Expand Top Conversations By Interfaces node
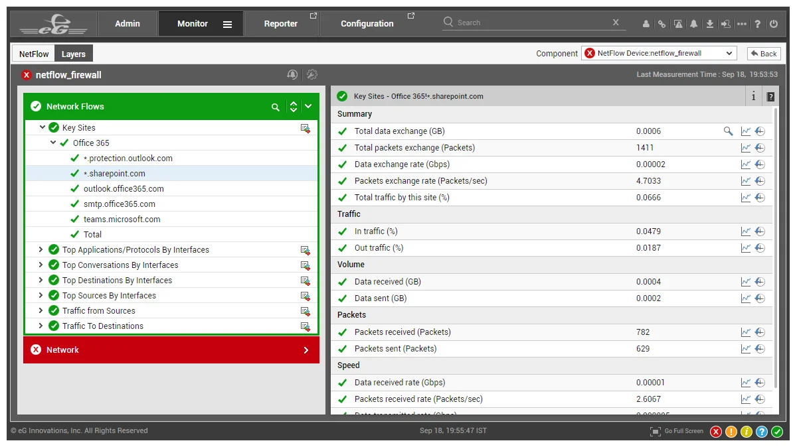Screen dimensions: 797x447 point(41,265)
